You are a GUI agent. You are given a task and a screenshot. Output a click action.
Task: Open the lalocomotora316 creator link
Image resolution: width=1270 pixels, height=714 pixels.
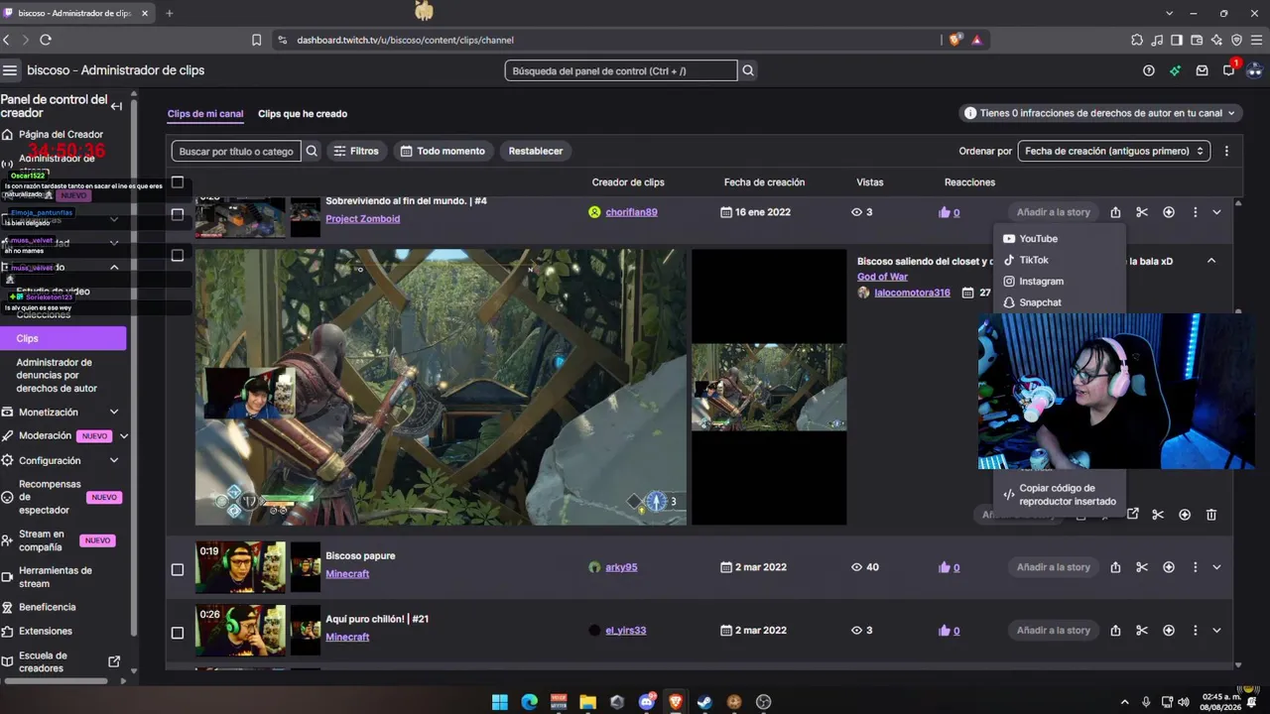(x=912, y=293)
